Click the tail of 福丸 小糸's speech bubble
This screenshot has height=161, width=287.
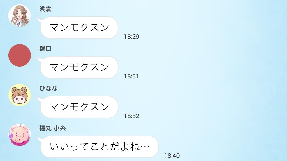click(x=39, y=139)
